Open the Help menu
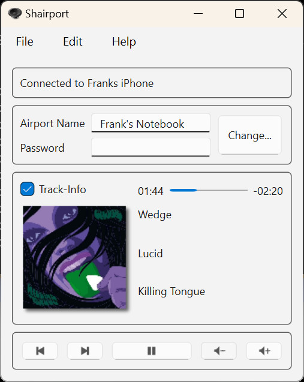The image size is (304, 382). 124,42
